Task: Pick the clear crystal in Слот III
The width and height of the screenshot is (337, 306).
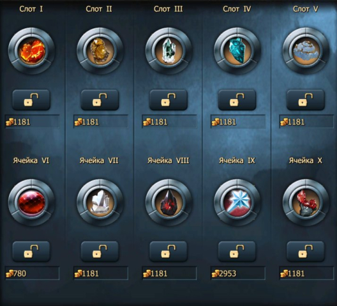Action: 168,50
